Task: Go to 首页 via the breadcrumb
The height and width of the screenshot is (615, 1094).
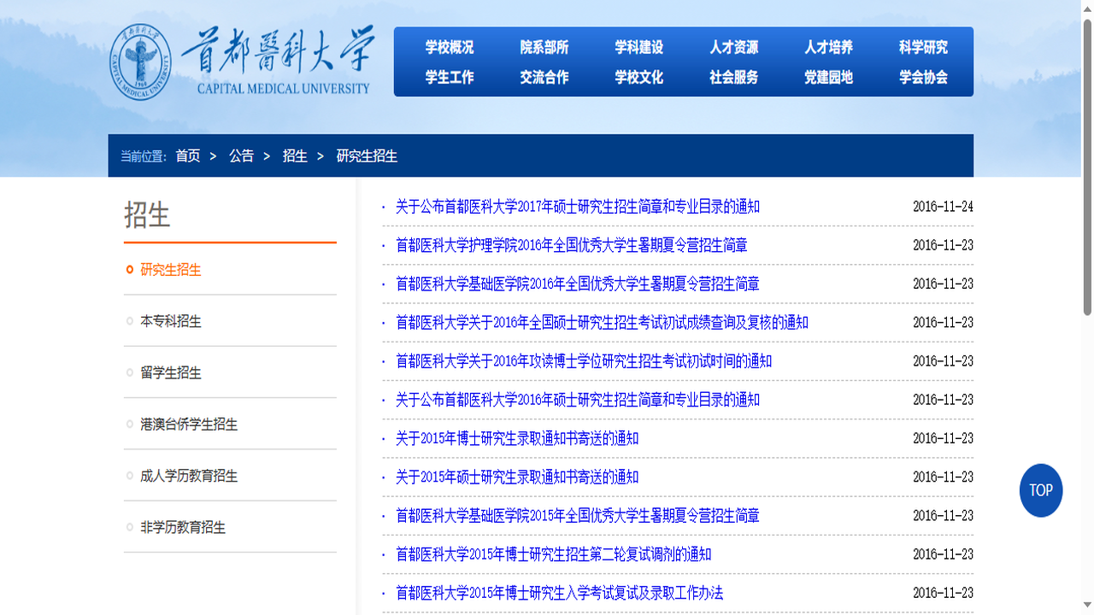Action: pos(186,156)
